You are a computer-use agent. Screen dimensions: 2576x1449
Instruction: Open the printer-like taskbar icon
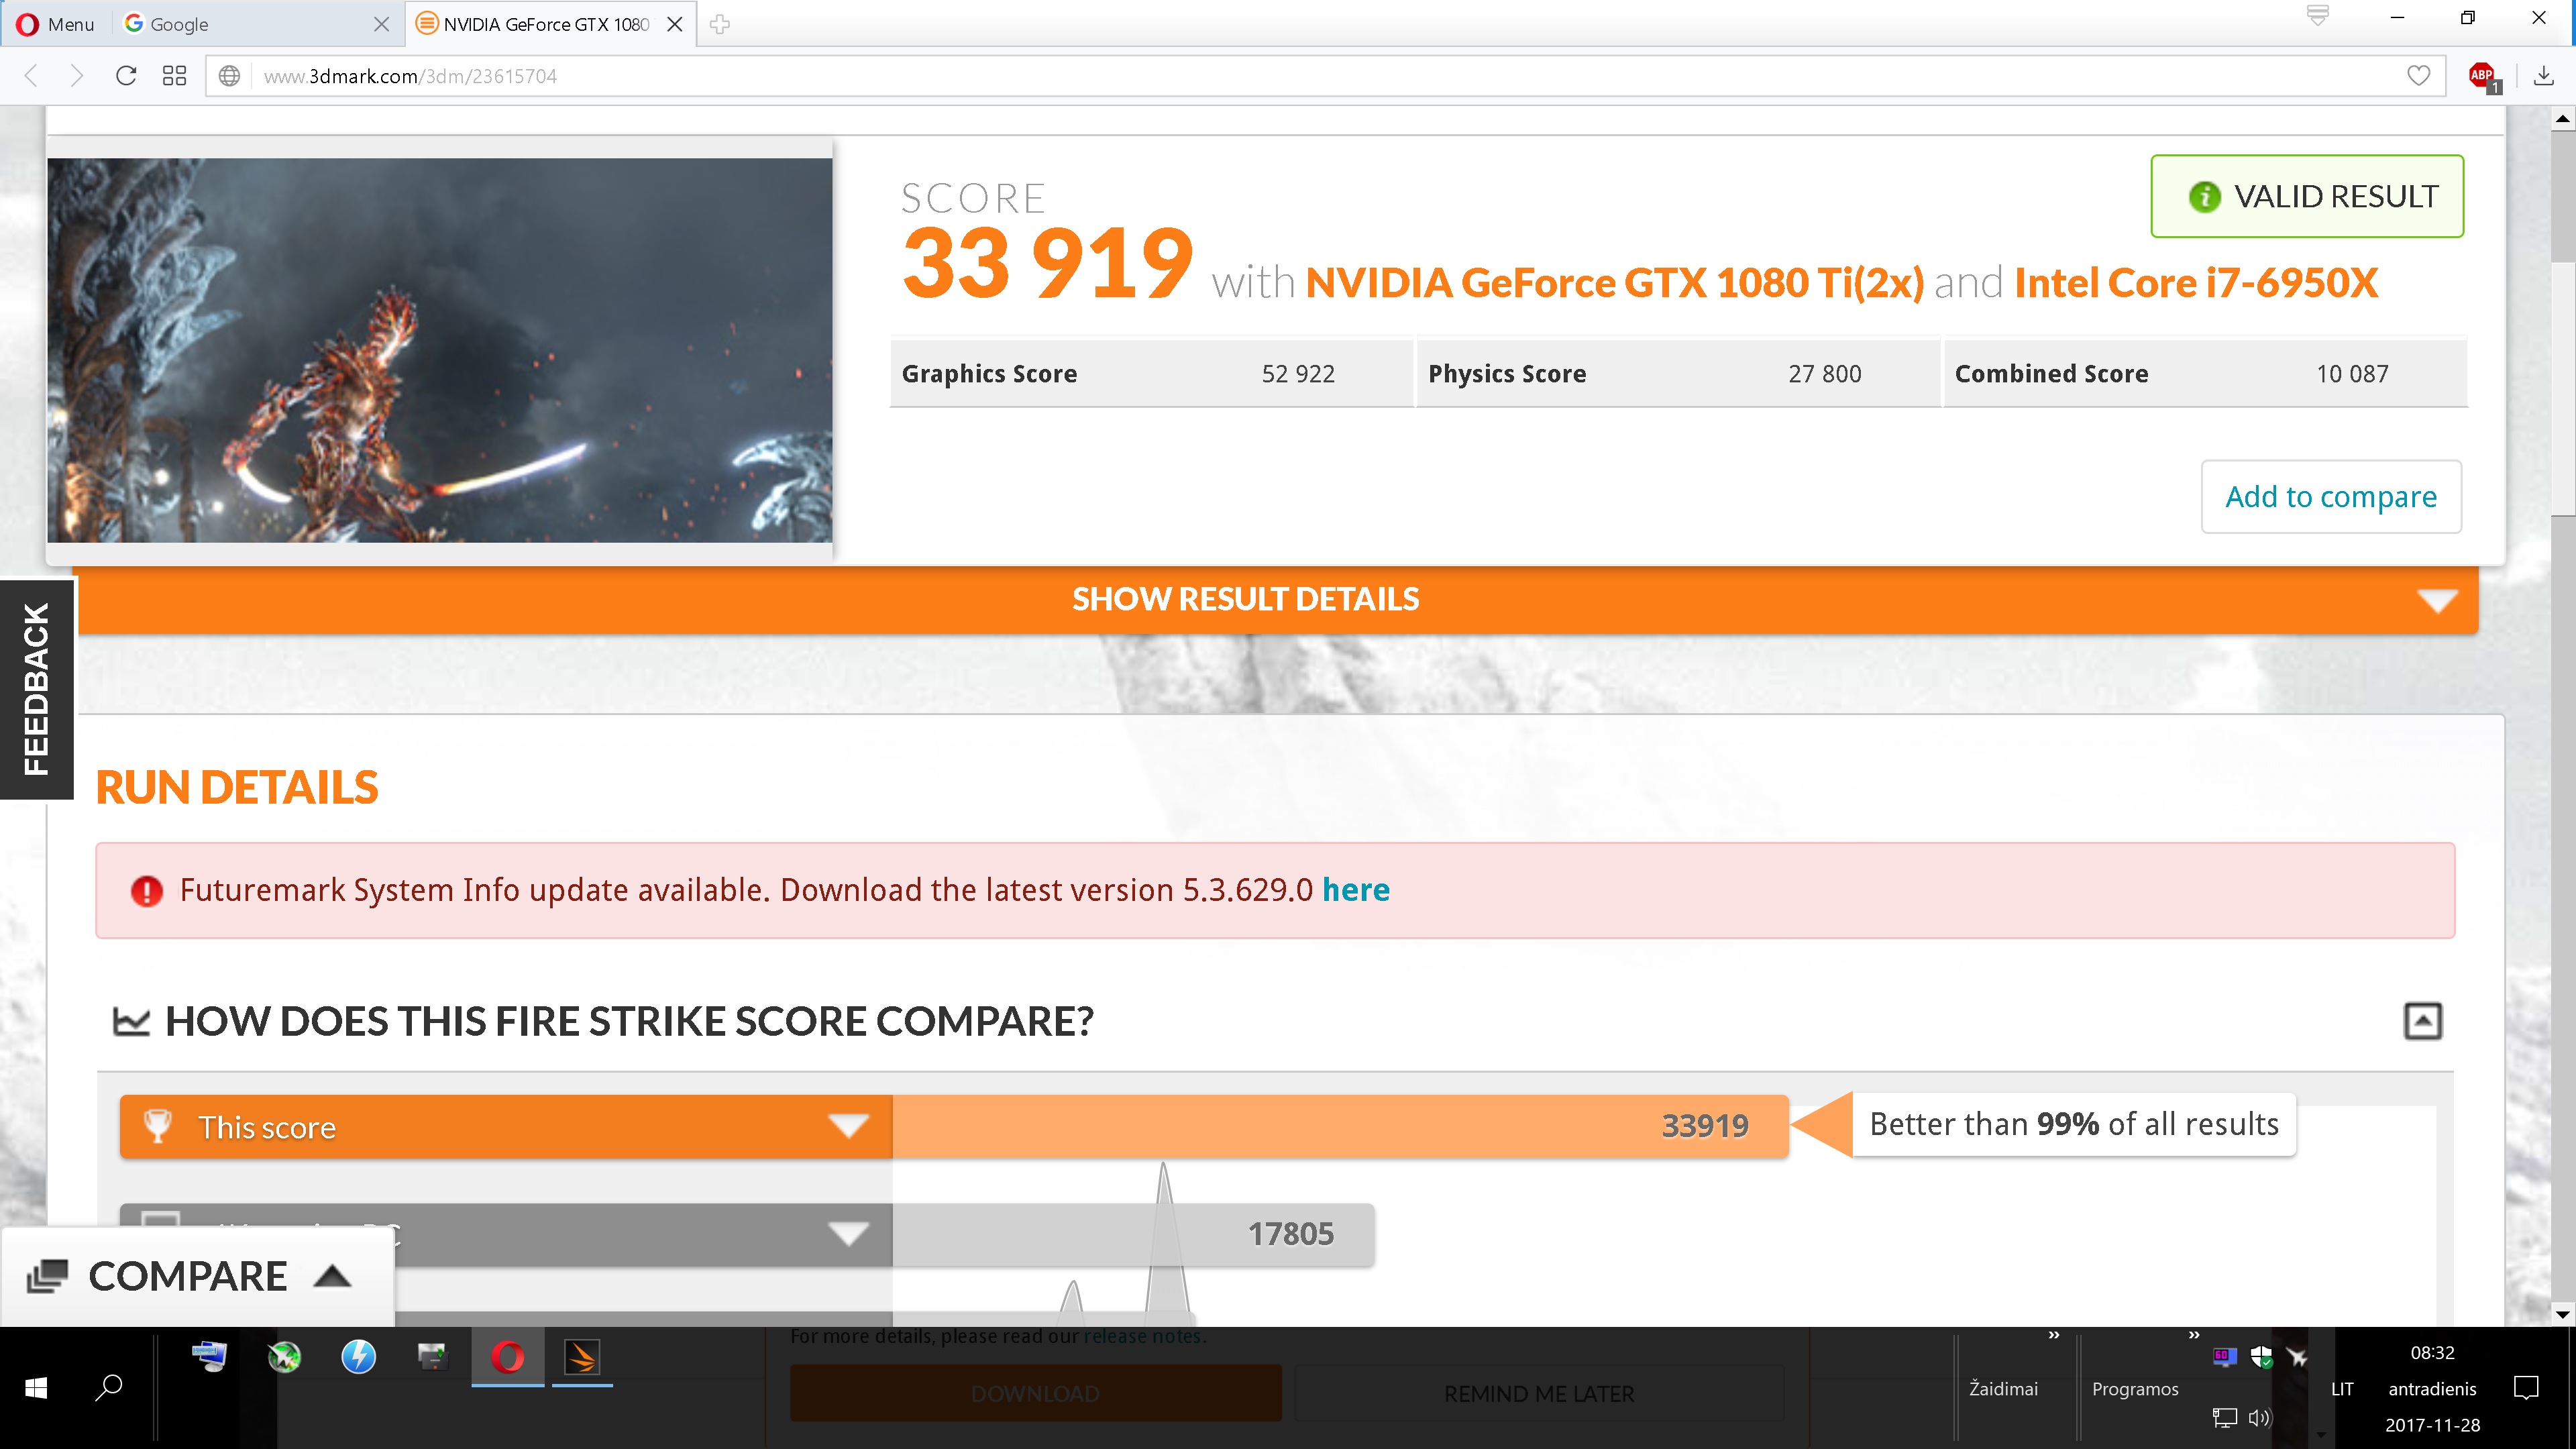point(432,1357)
